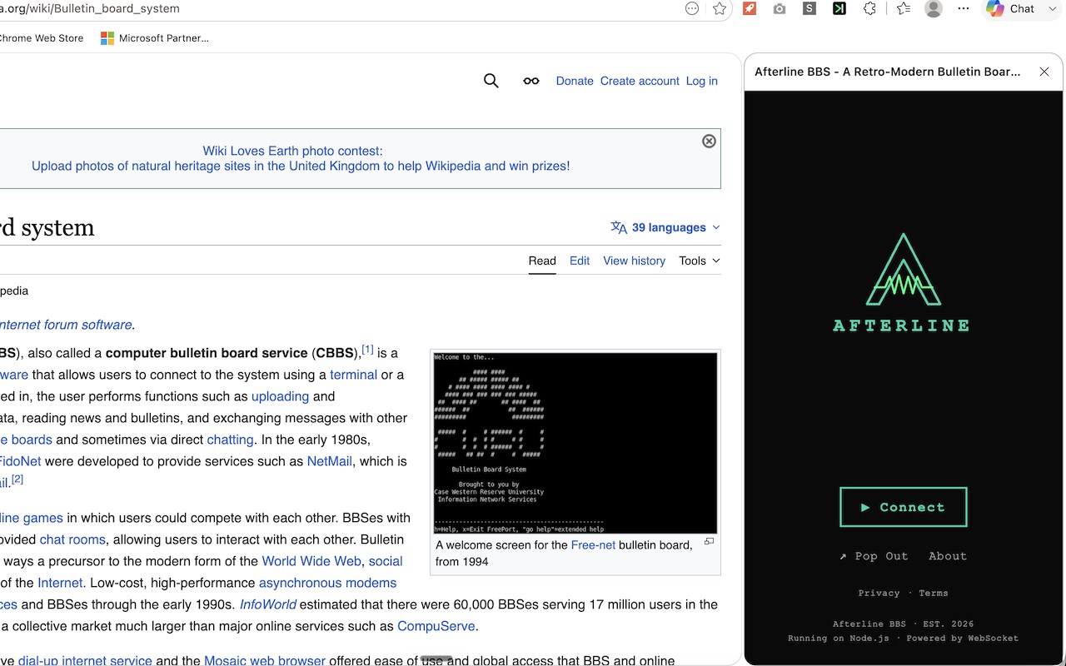Open the chat rooms article link
Viewport: 1066px width, 666px height.
[x=72, y=539]
